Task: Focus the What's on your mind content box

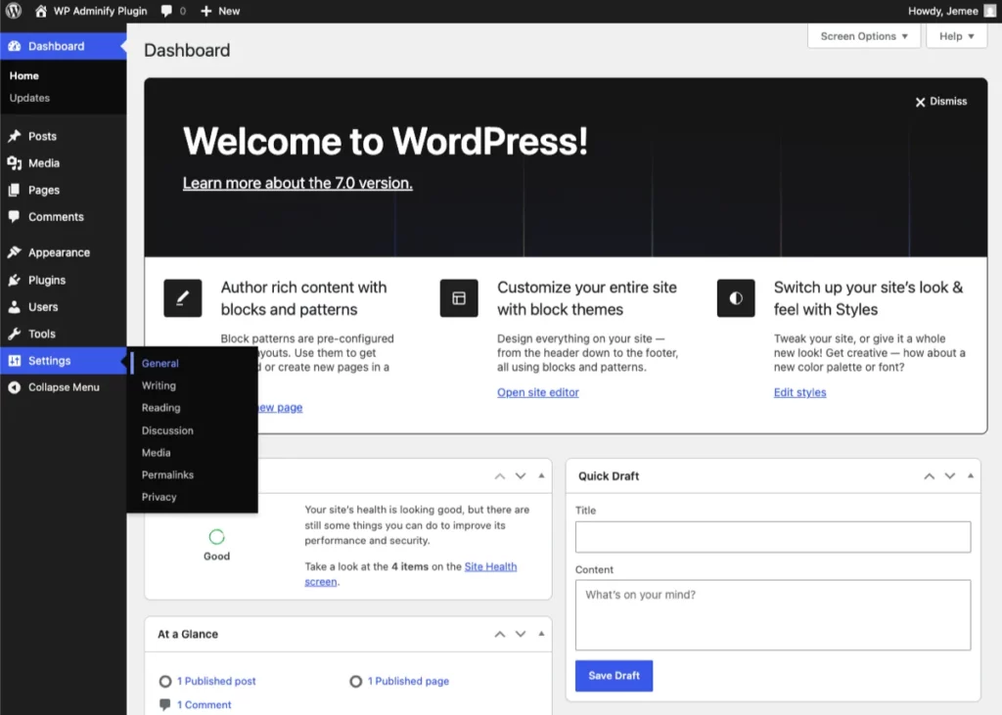Action: click(x=773, y=614)
